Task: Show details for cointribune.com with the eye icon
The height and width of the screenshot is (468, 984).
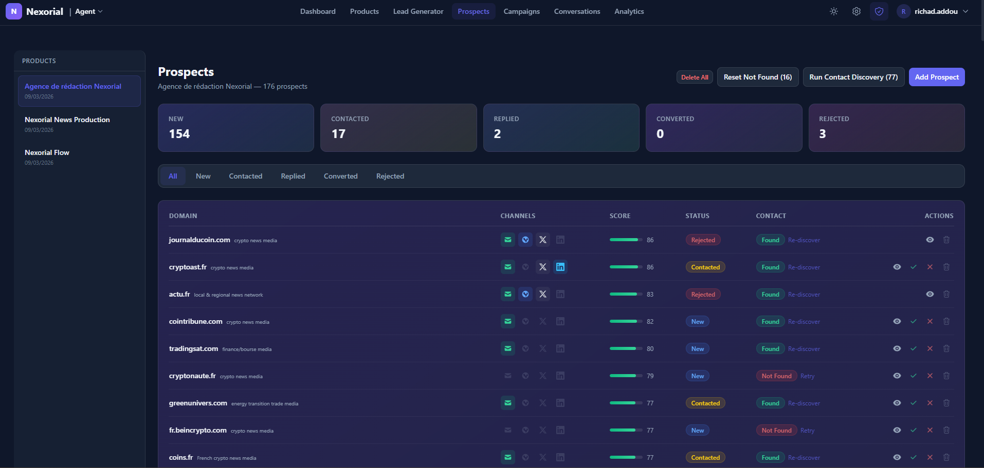Action: tap(897, 321)
